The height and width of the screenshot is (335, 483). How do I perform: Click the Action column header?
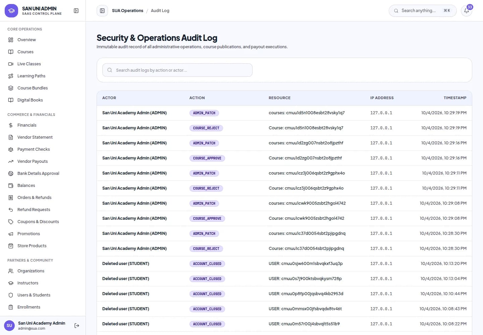coord(197,98)
